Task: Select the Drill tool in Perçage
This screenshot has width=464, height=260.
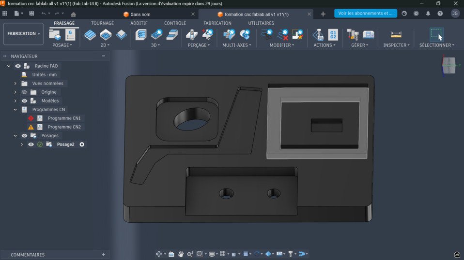Action: (192, 34)
